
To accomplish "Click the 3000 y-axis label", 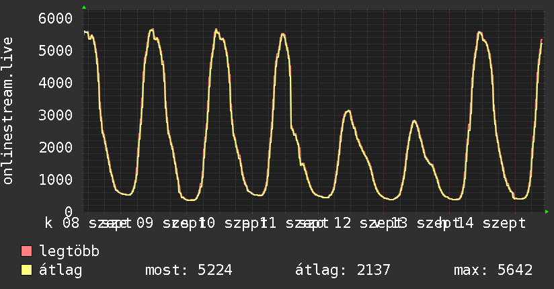I will (x=56, y=115).
